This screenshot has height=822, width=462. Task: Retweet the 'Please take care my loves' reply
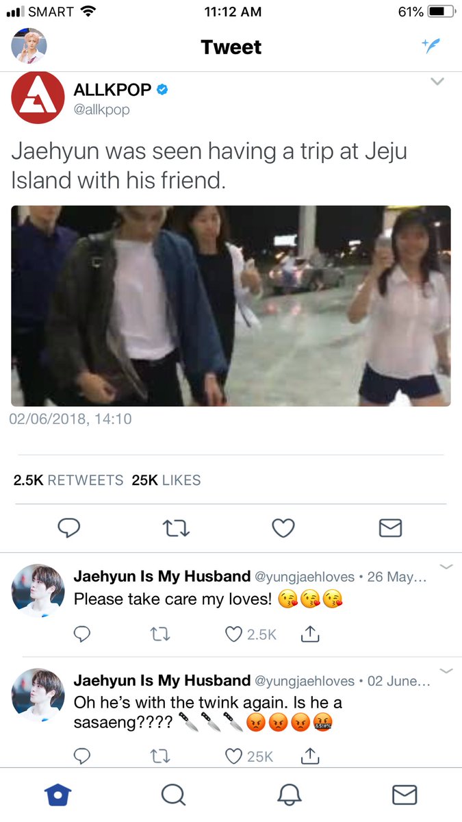[x=159, y=634]
